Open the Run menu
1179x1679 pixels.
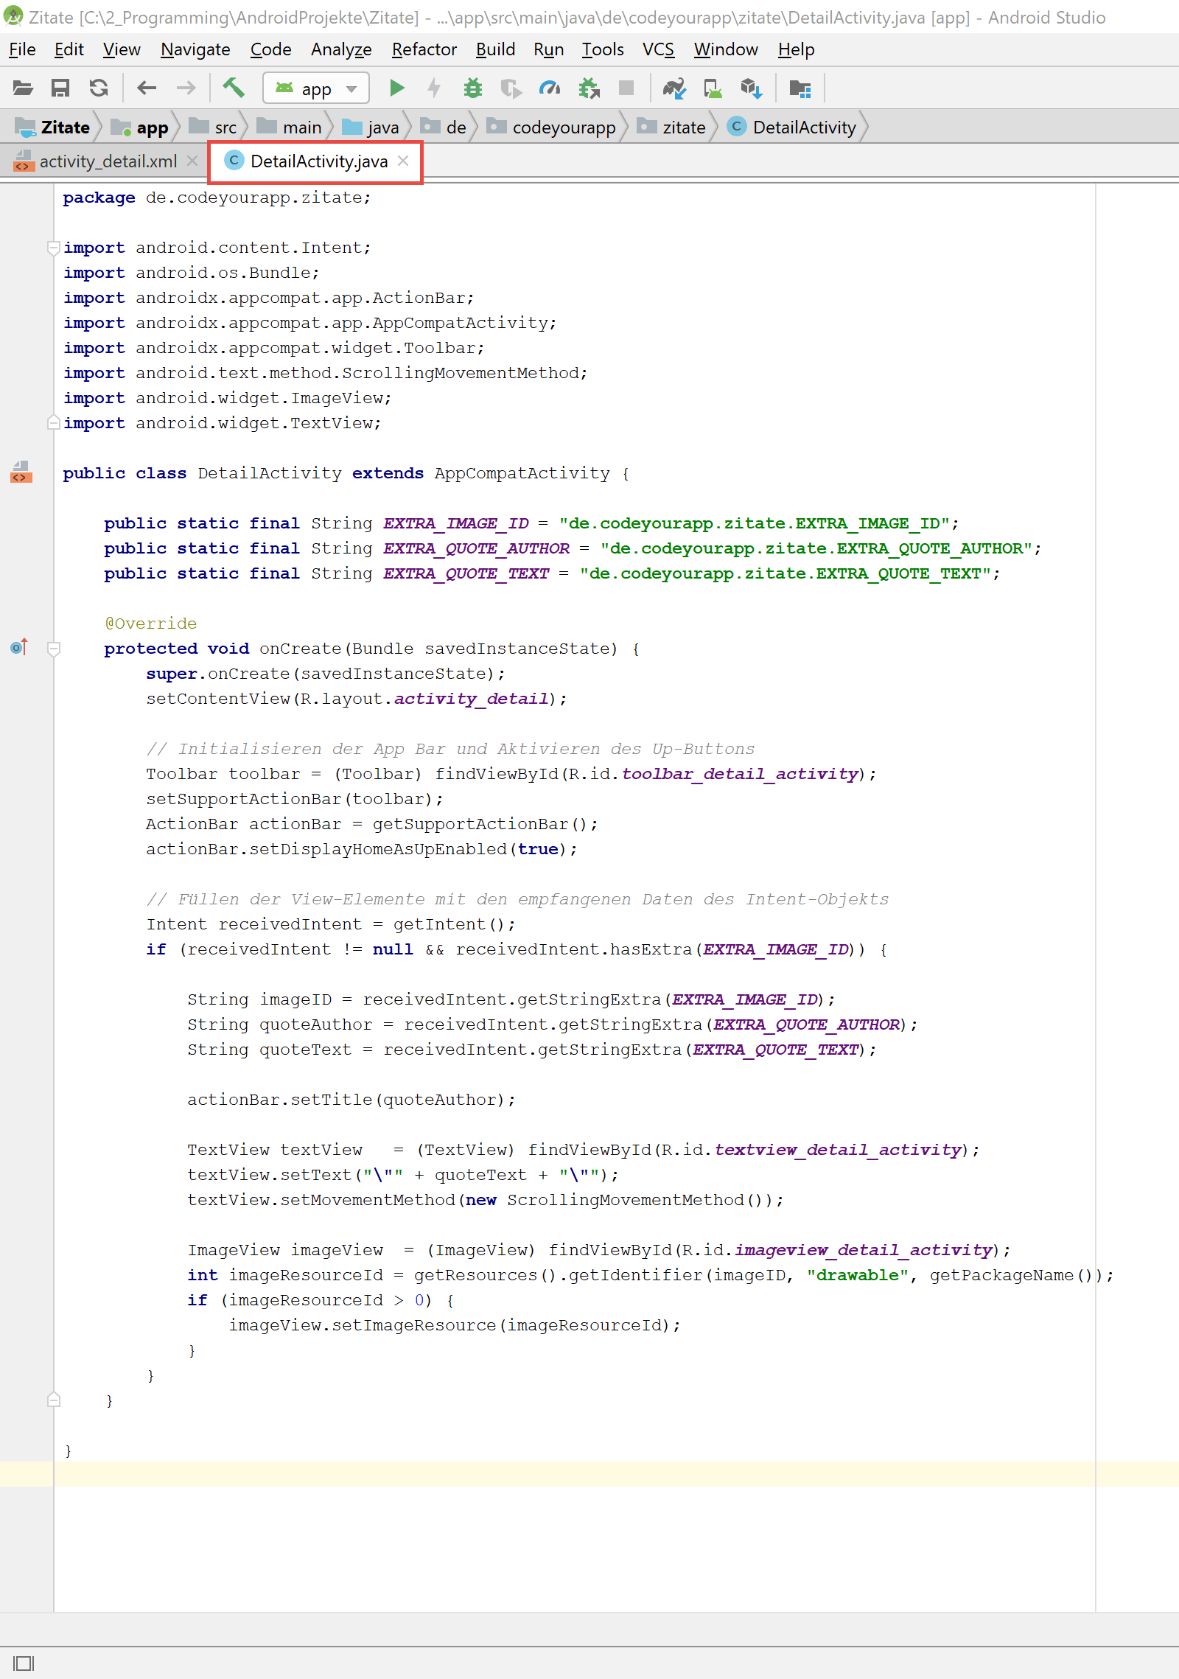click(x=548, y=49)
